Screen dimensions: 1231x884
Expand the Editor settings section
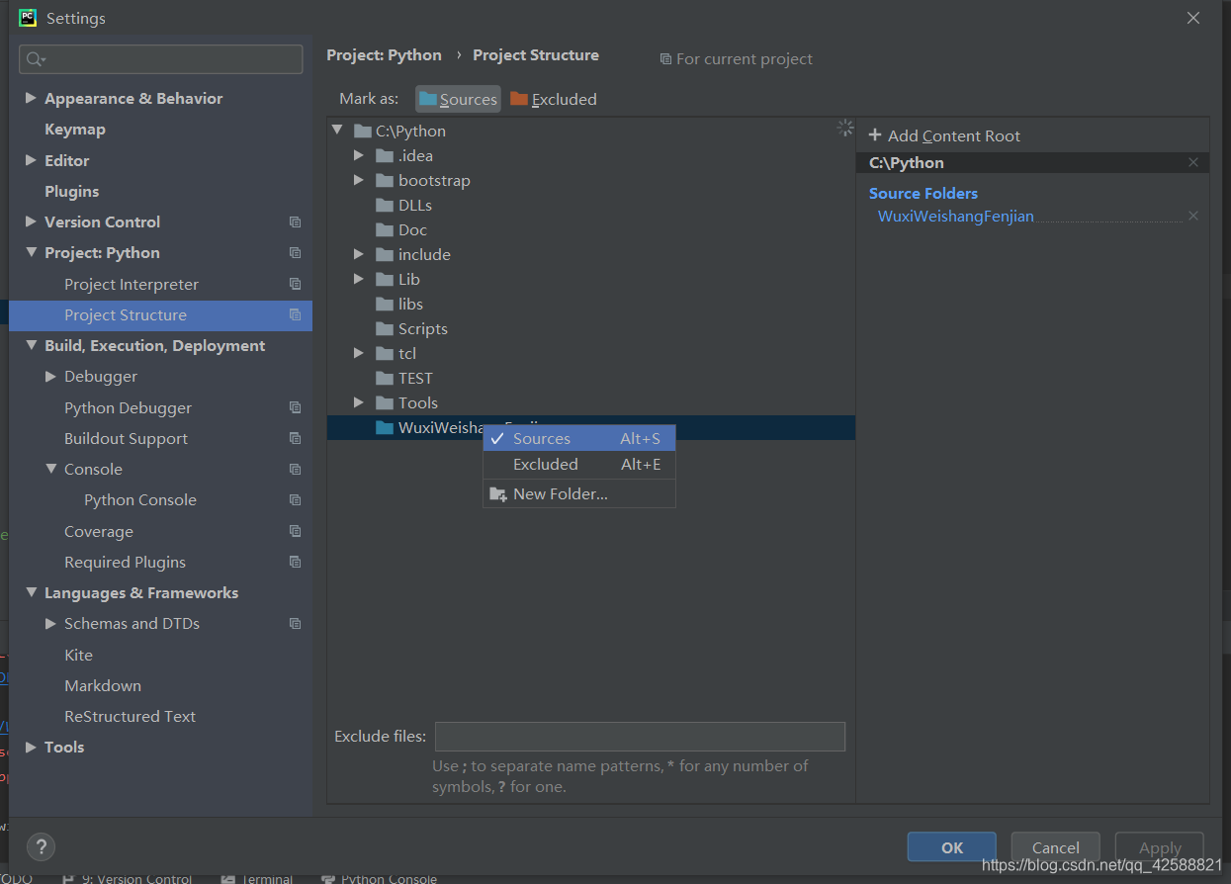[x=31, y=160]
